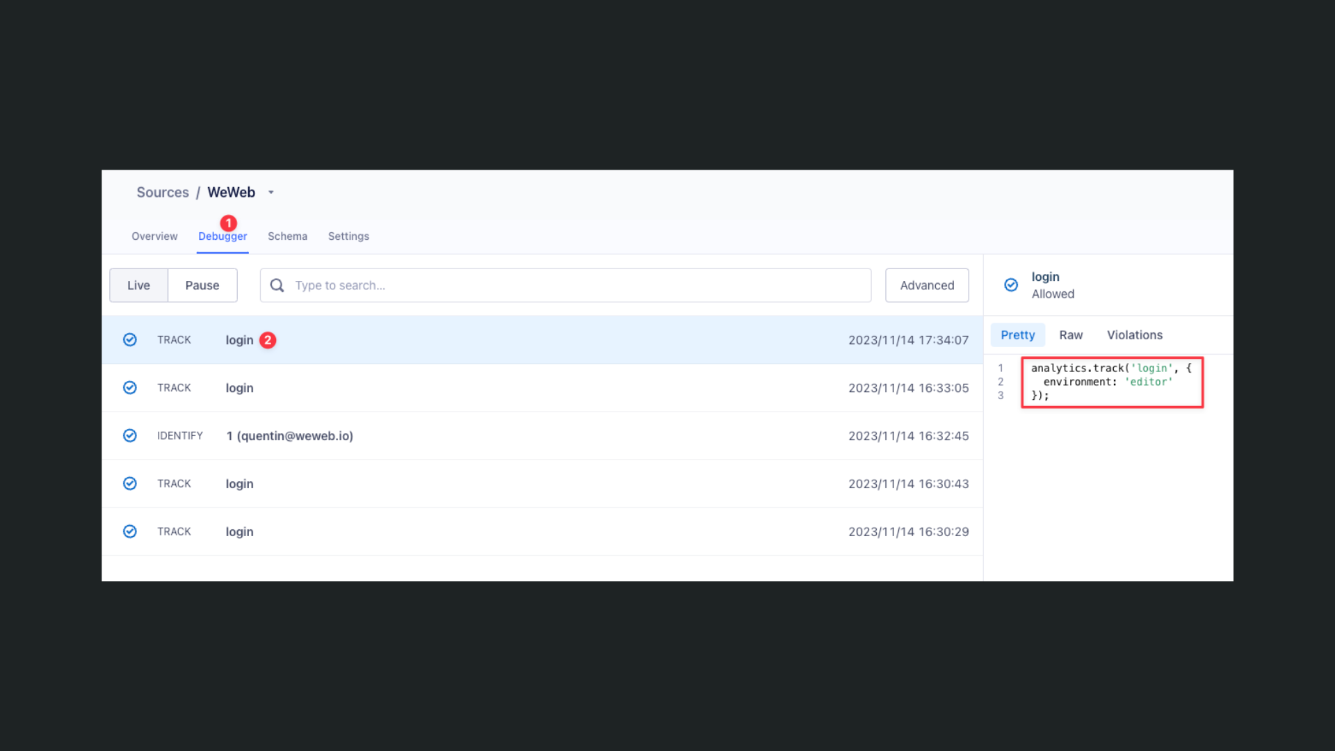Screen dimensions: 1335x751
Task: Expand the Sources breadcrumb menu
Action: [162, 192]
